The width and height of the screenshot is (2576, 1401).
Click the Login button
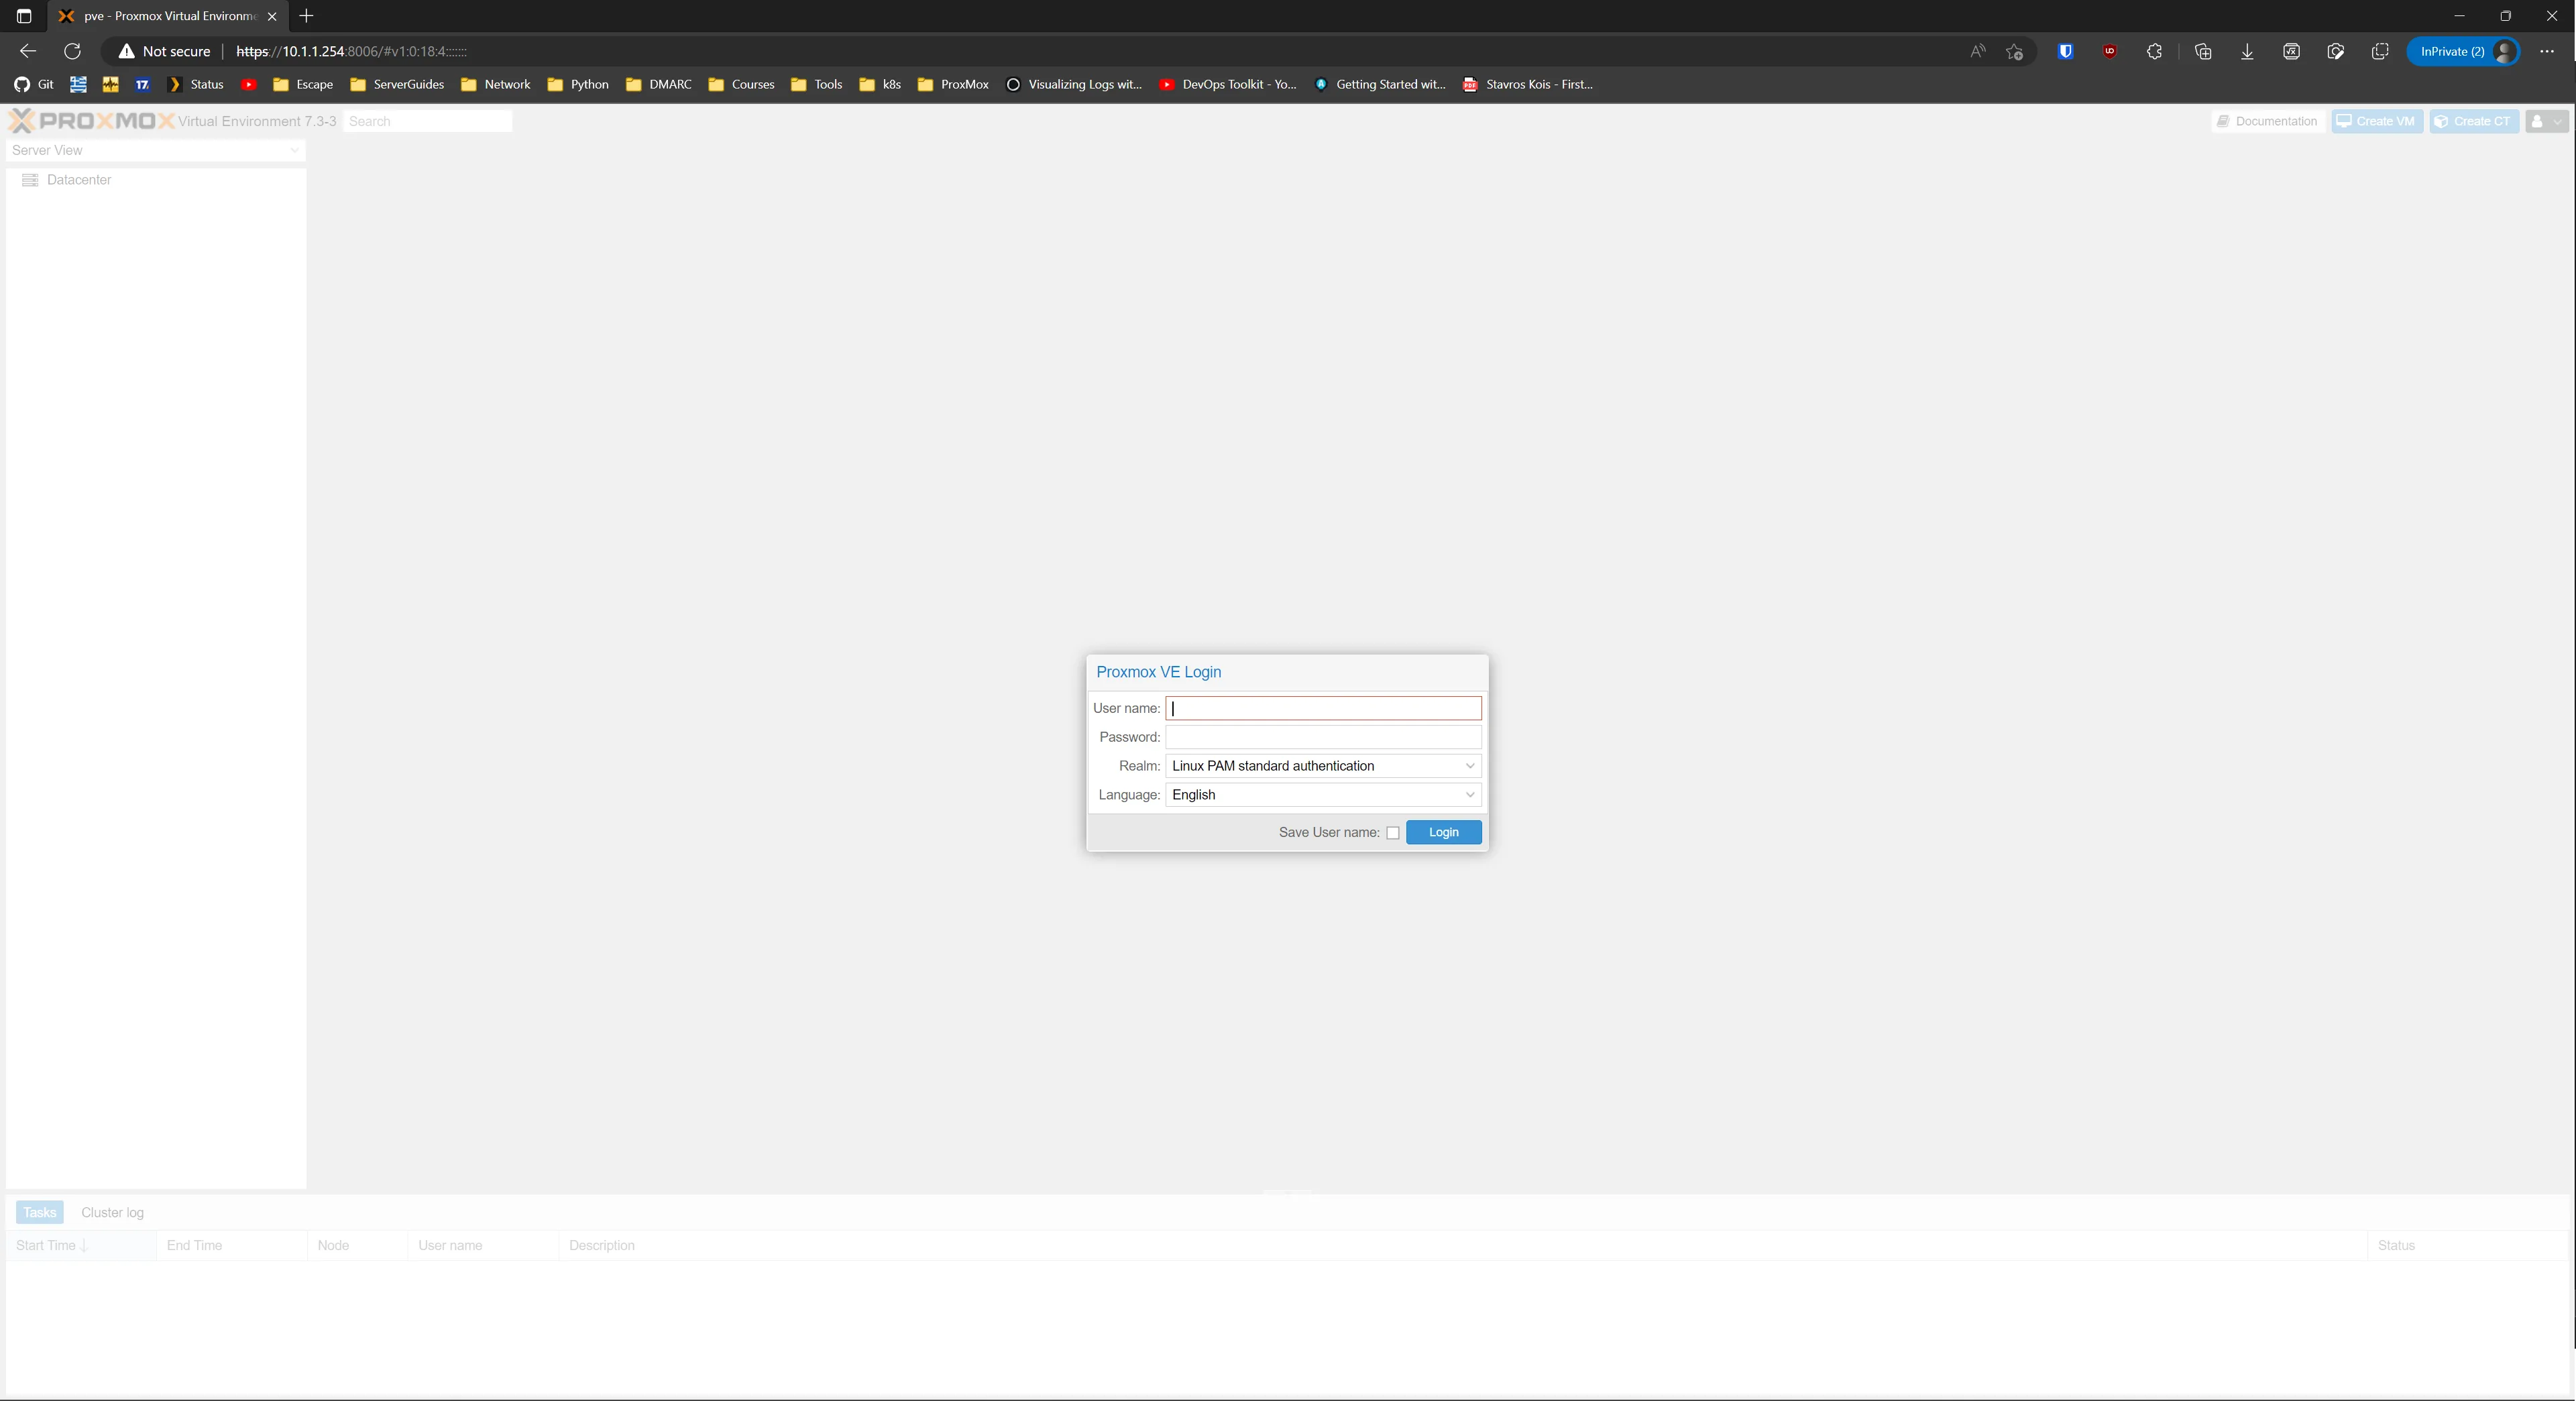pyautogui.click(x=1443, y=832)
